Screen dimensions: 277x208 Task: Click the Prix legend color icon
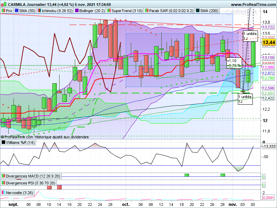3,11
